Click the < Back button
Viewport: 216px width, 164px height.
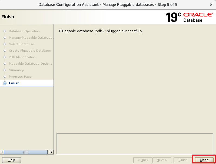[143, 160]
